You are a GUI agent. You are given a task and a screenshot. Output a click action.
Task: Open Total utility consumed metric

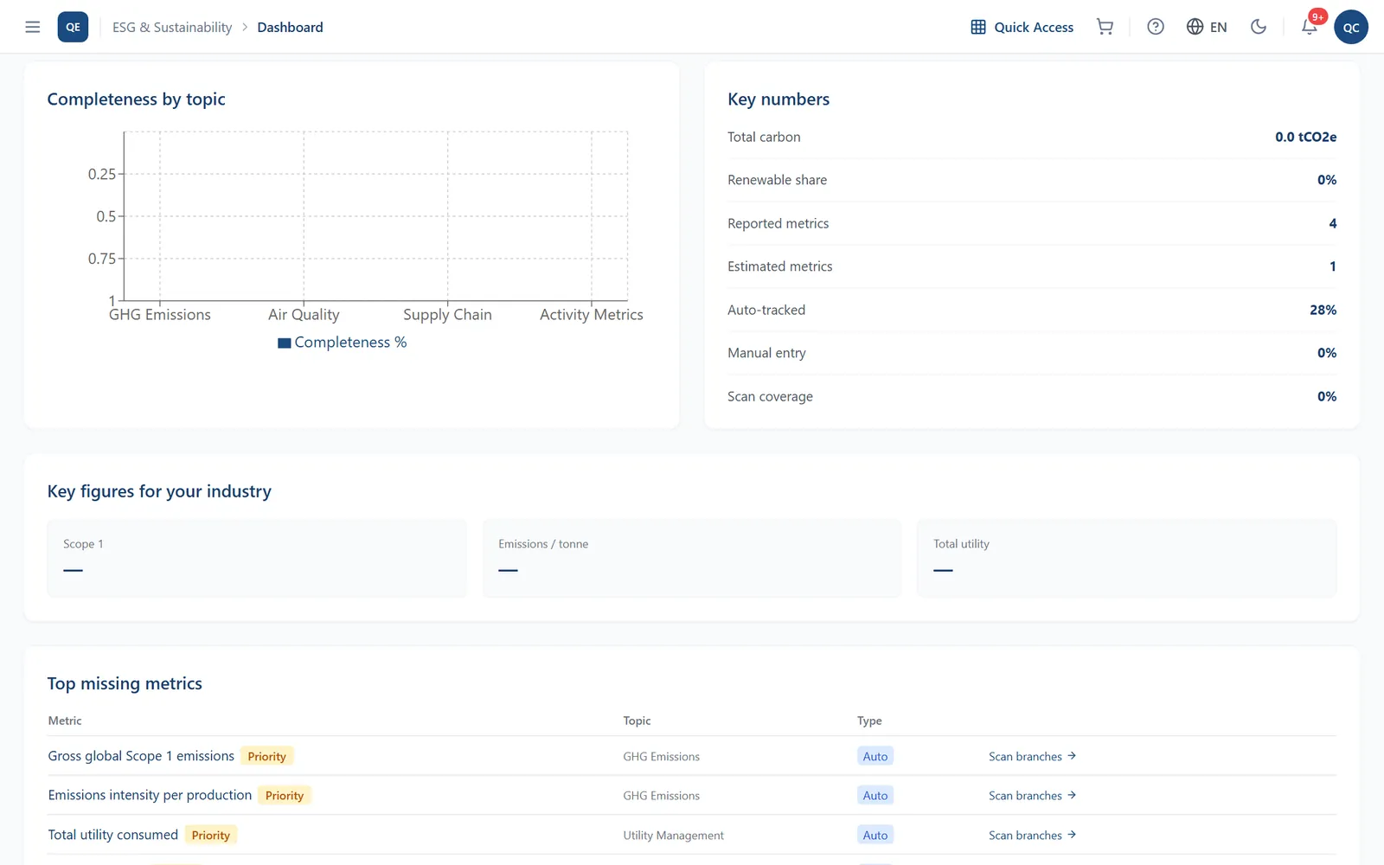coord(113,835)
